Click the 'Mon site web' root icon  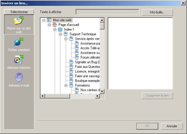49,20
